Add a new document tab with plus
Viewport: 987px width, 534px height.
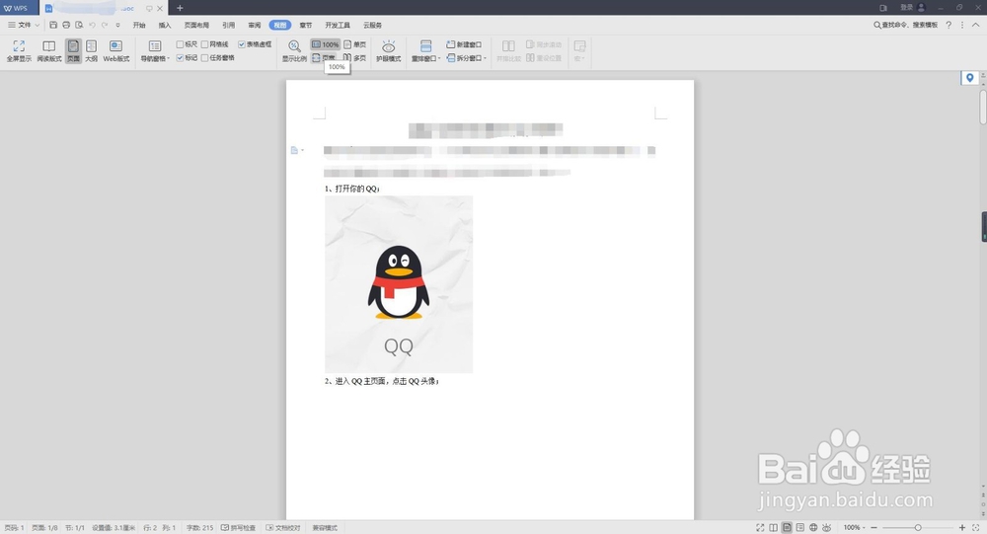(180, 8)
